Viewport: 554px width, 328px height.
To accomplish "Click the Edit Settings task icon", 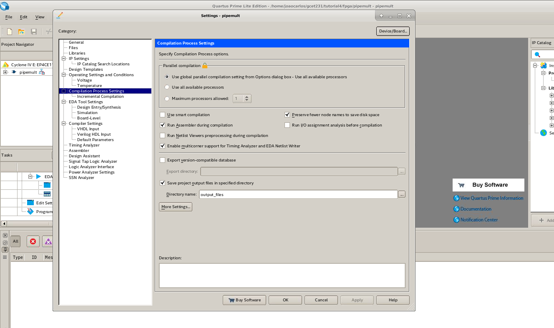I will coord(30,203).
